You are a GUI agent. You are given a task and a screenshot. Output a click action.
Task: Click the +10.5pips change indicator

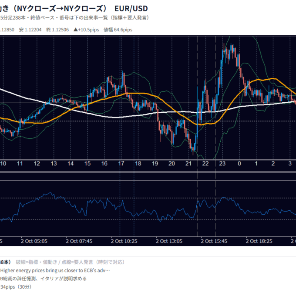pos(86,30)
